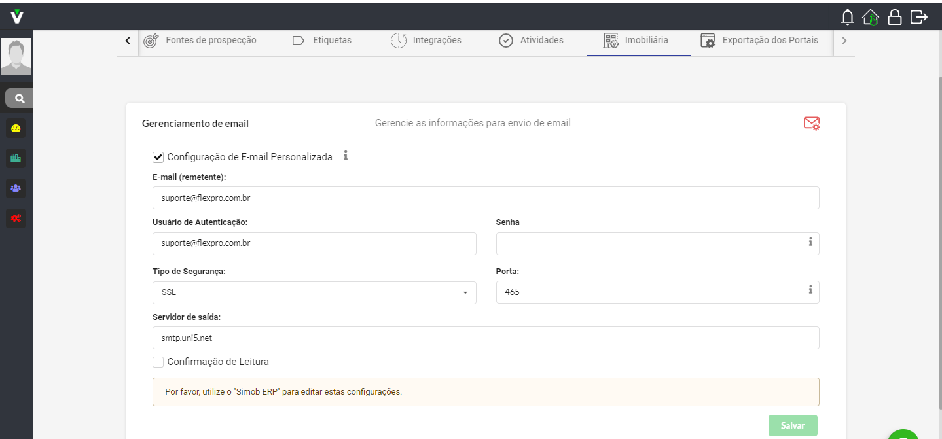Open the notifications bell
The height and width of the screenshot is (439, 942).
tap(848, 17)
